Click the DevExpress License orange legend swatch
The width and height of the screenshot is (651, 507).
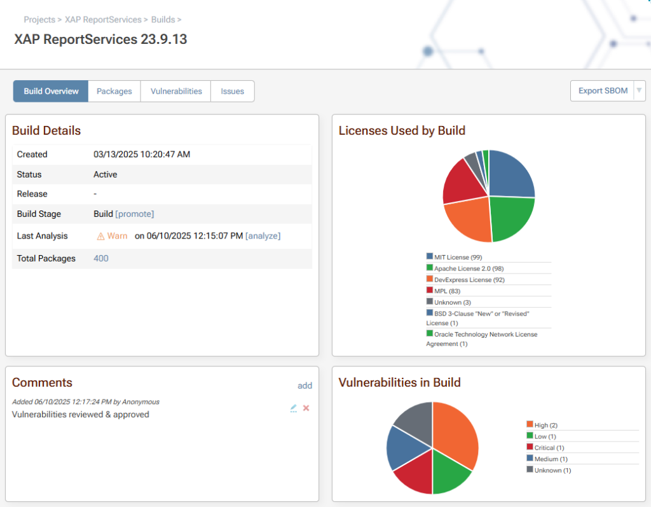pos(430,279)
